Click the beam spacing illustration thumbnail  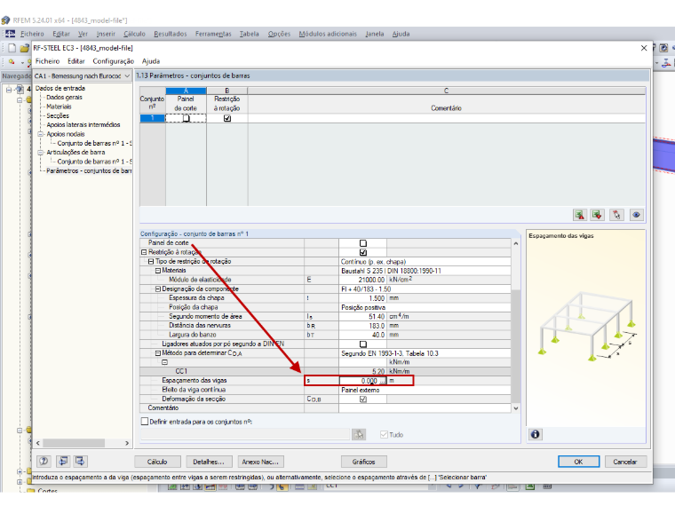pos(587,327)
